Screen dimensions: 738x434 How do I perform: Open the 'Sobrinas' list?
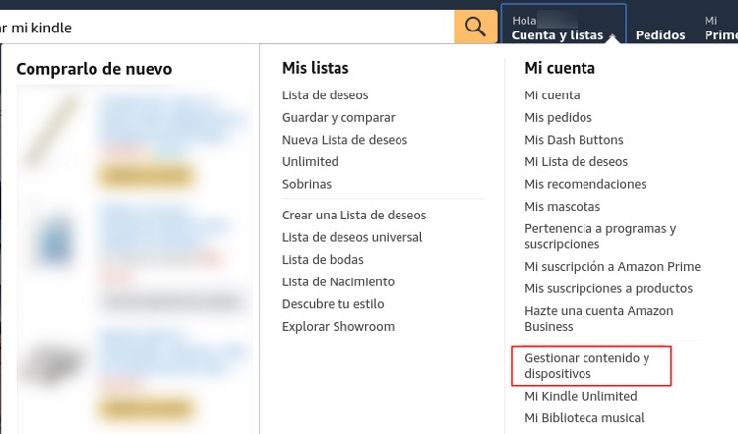[306, 184]
